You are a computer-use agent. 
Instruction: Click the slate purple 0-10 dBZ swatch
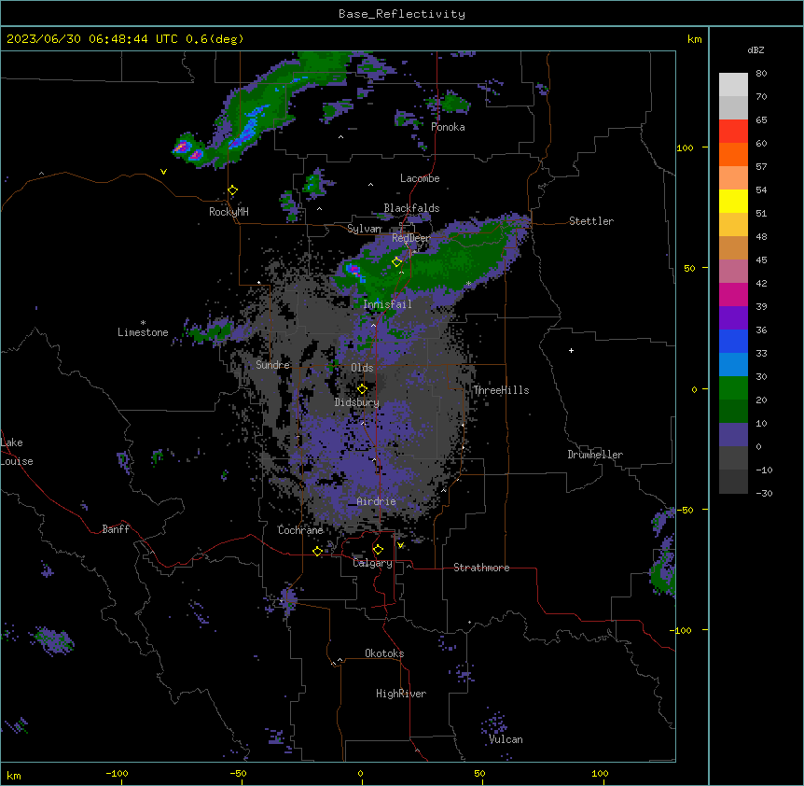[733, 435]
